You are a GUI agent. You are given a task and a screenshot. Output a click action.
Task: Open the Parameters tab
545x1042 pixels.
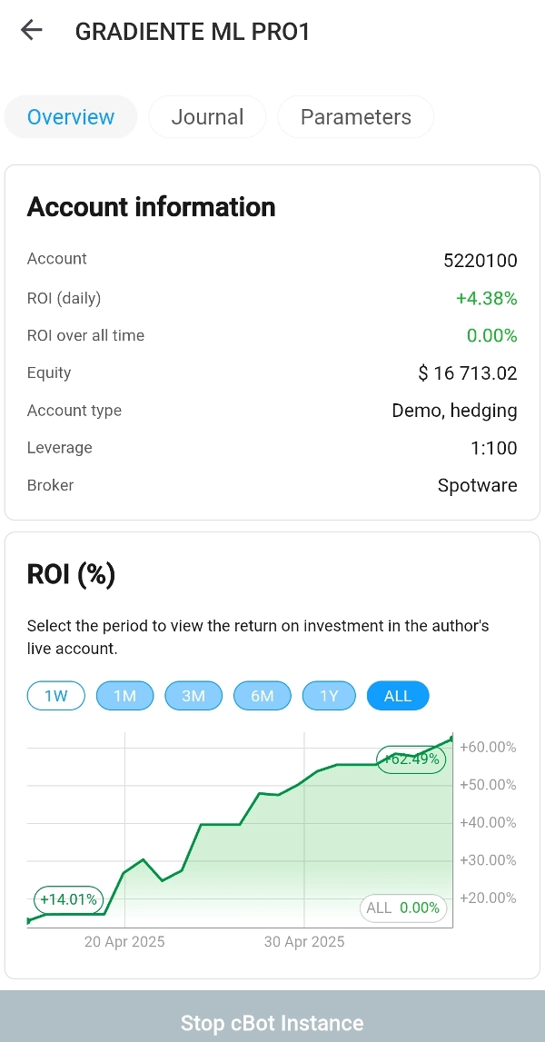pos(355,117)
